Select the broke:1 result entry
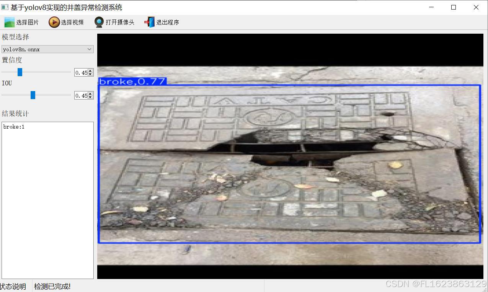Image resolution: width=488 pixels, height=292 pixels. (x=14, y=127)
